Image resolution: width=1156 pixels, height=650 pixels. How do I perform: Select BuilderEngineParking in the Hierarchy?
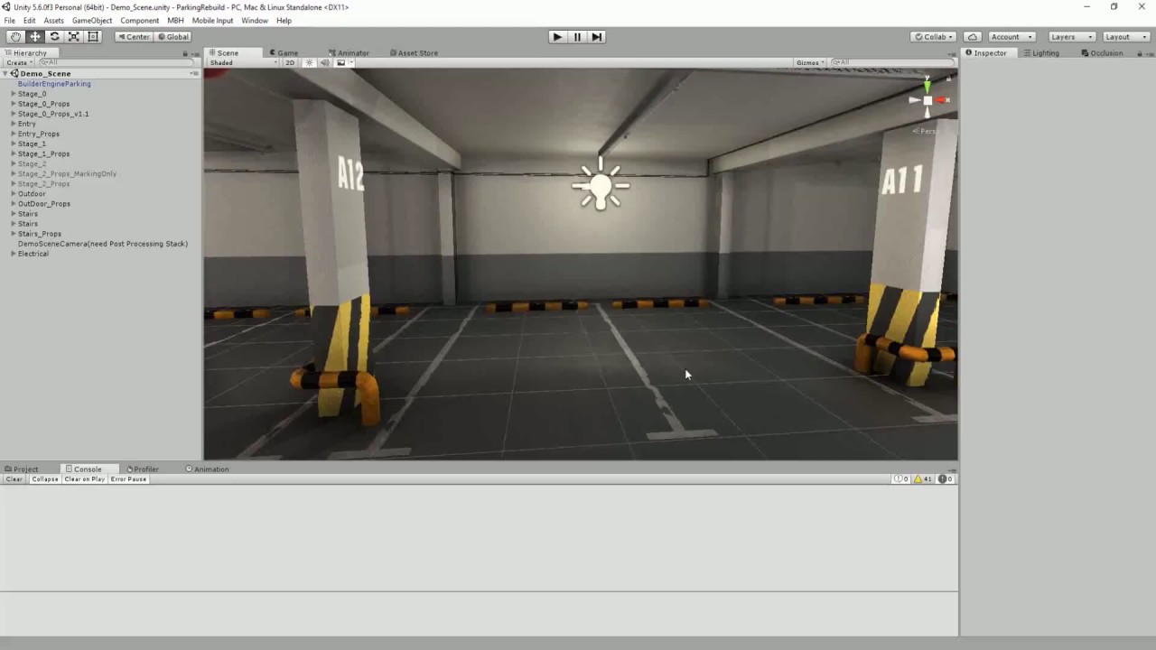(x=54, y=83)
